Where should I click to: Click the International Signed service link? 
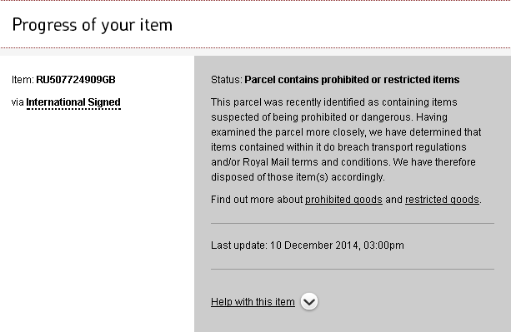point(73,102)
